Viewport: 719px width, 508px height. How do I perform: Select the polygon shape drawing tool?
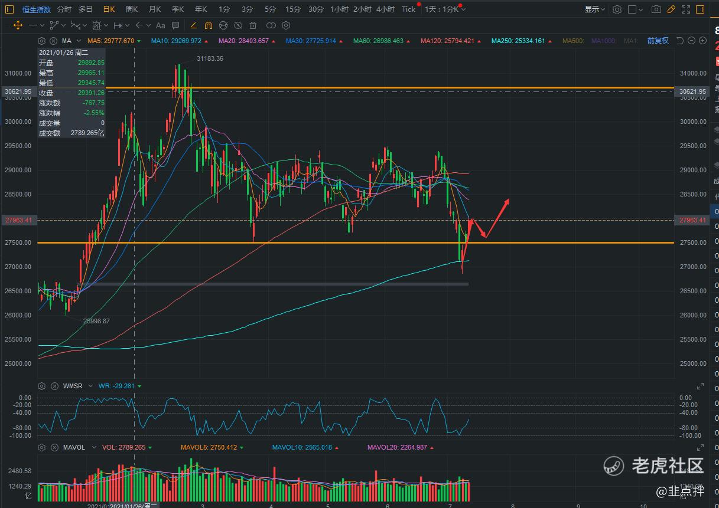[x=54, y=25]
